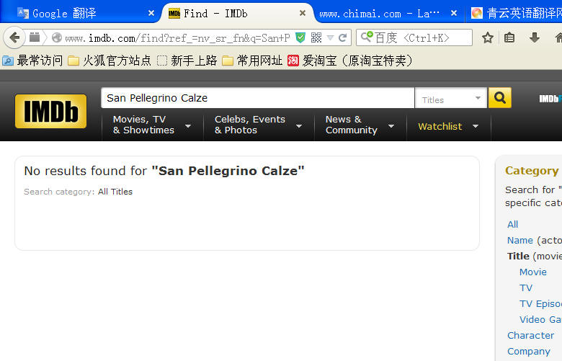The width and height of the screenshot is (562, 361).
Task: Click the browser back arrow button
Action: 14,37
